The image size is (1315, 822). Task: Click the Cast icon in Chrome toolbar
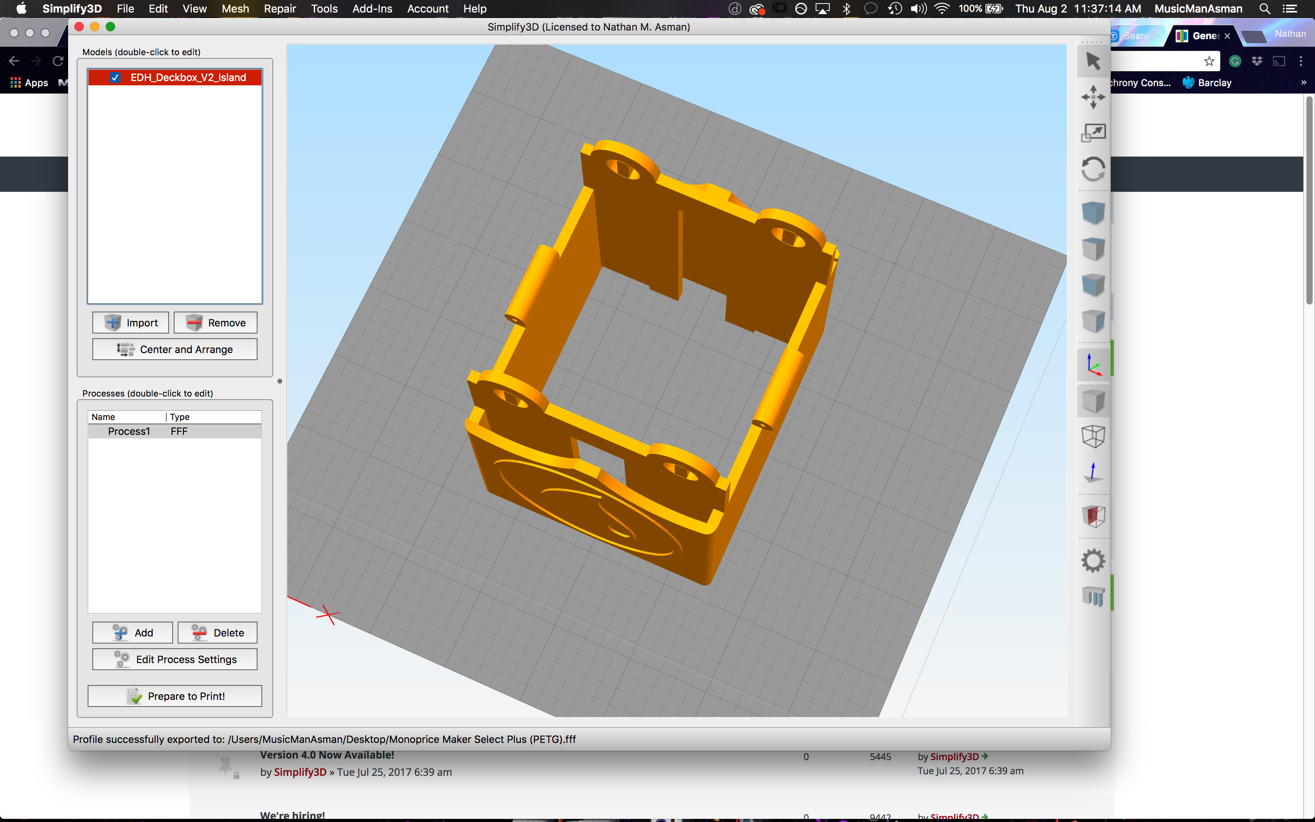pos(1279,61)
